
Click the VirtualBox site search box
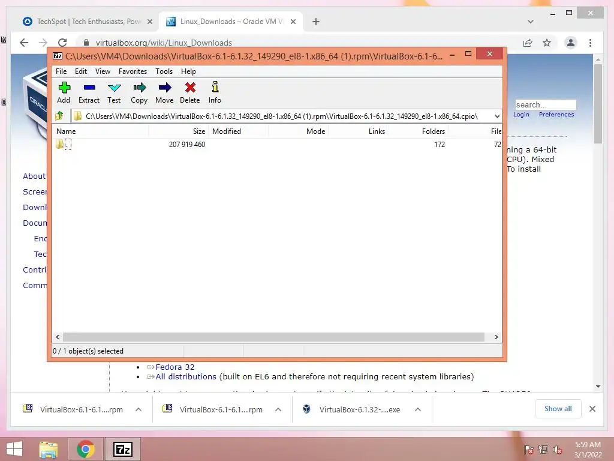coord(546,104)
